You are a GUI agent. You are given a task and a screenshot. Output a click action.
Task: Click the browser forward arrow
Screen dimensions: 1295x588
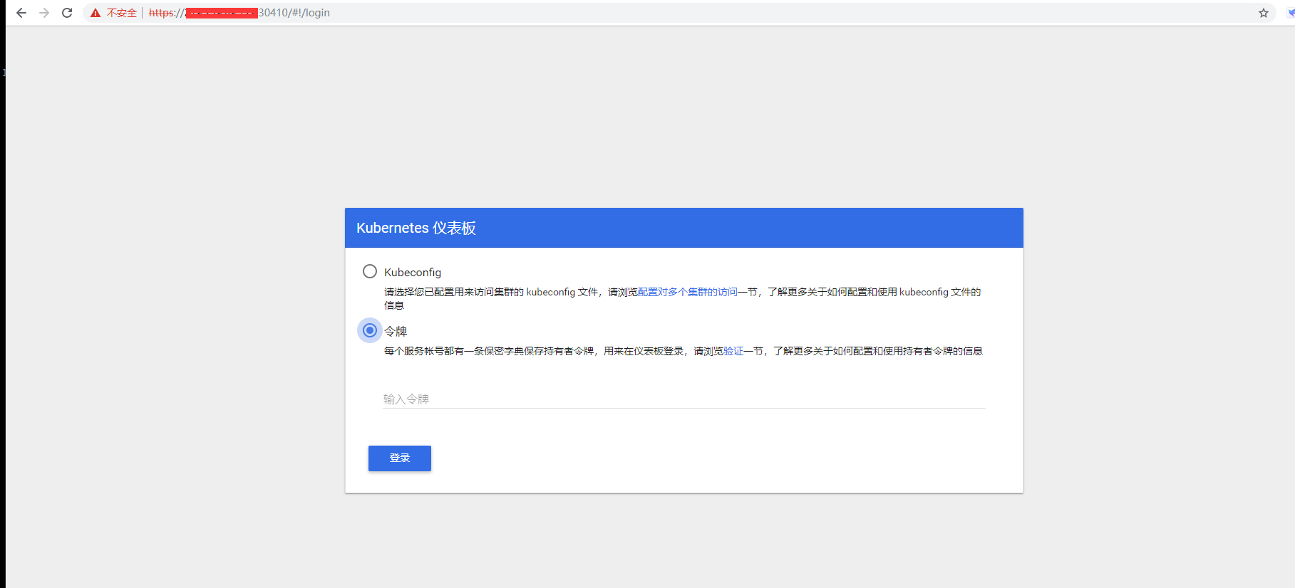pos(44,13)
